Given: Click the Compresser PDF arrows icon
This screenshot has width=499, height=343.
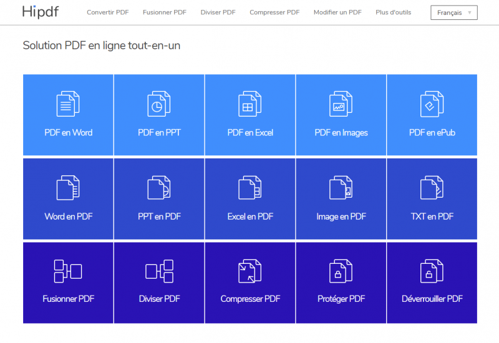Looking at the screenshot, I should click(250, 271).
